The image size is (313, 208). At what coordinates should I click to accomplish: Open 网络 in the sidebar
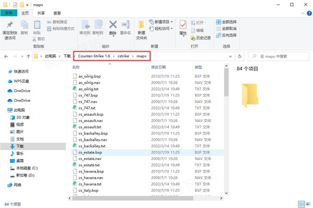click(15, 185)
